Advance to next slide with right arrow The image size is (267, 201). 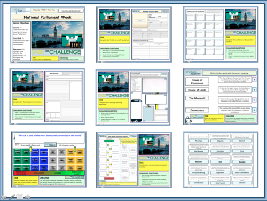(28, 197)
